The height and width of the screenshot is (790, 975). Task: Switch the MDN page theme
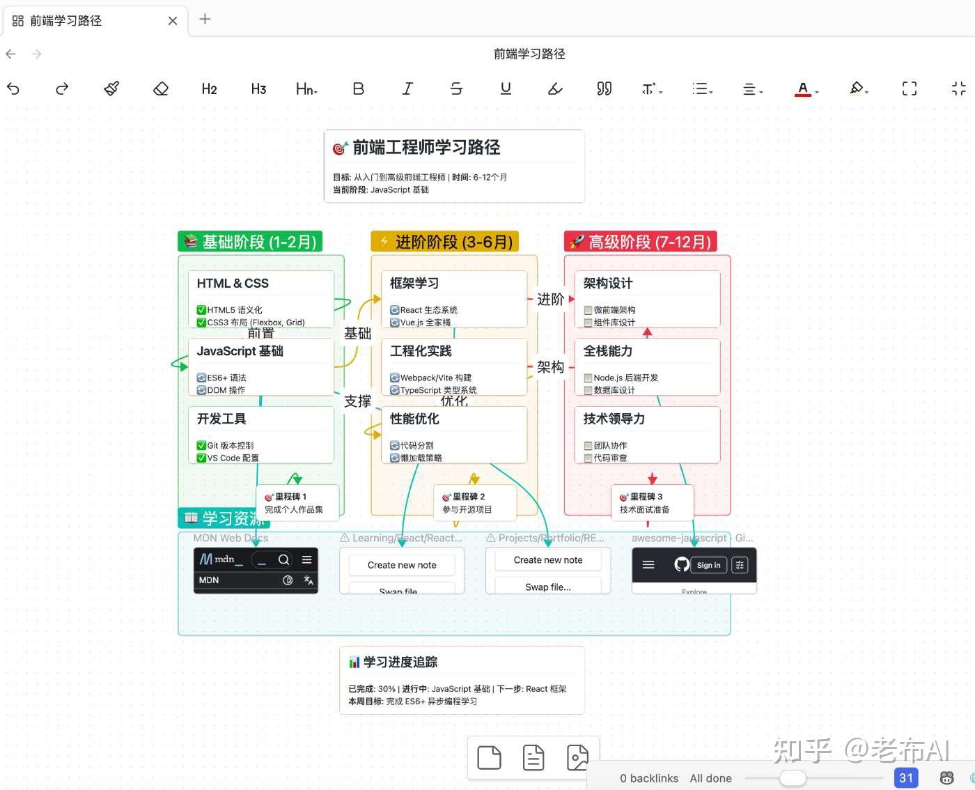288,580
